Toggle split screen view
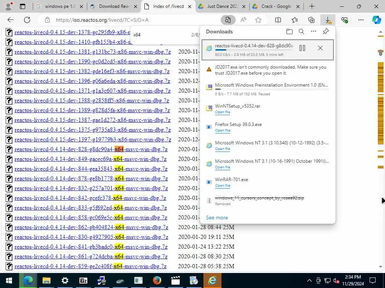The width and height of the screenshot is (385, 288). click(x=278, y=20)
